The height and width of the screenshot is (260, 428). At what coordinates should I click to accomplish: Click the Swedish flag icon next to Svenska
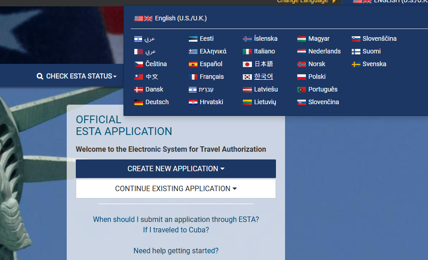click(356, 64)
